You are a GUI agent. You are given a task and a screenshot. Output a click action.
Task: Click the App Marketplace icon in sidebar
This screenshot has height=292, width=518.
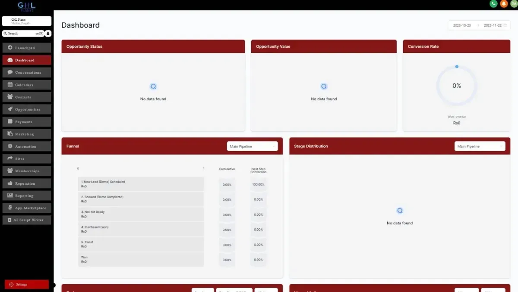click(10, 208)
